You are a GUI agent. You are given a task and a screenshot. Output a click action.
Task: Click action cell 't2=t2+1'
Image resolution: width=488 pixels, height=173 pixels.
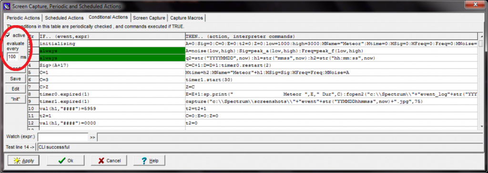point(332,109)
